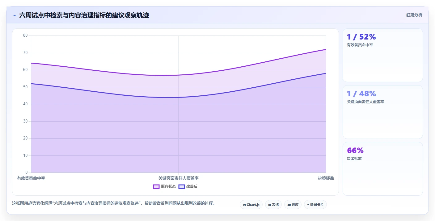435x221 pixels.
Task: Click the chart title 六周试点中检索与内容治理指标的建议观察轨迹
Action: pyautogui.click(x=84, y=15)
